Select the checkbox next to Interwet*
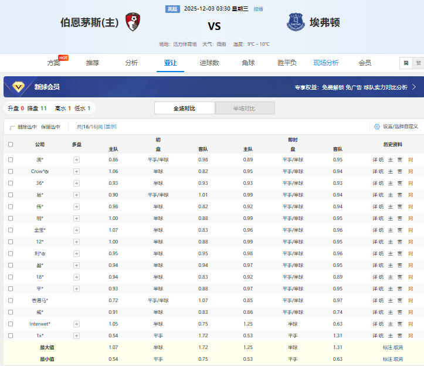The width and height of the screenshot is (424, 366). [x=11, y=324]
